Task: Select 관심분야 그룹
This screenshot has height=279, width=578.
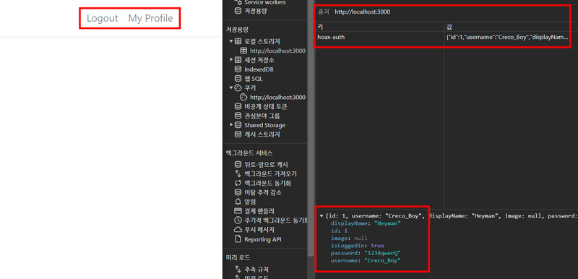Action: tap(262, 116)
